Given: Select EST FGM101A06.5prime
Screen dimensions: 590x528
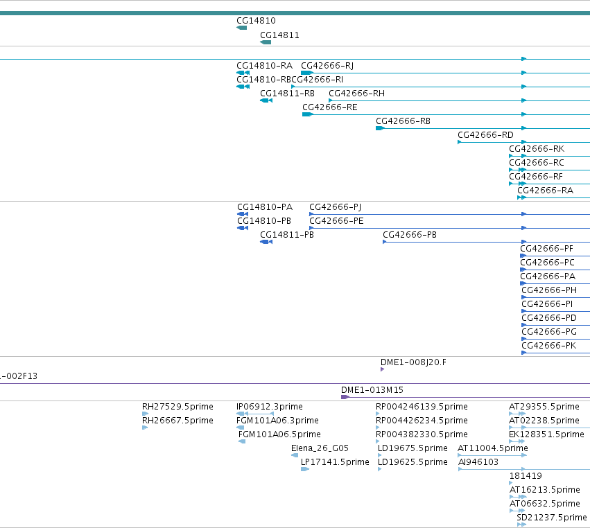Looking at the screenshot, I should 279,434.
